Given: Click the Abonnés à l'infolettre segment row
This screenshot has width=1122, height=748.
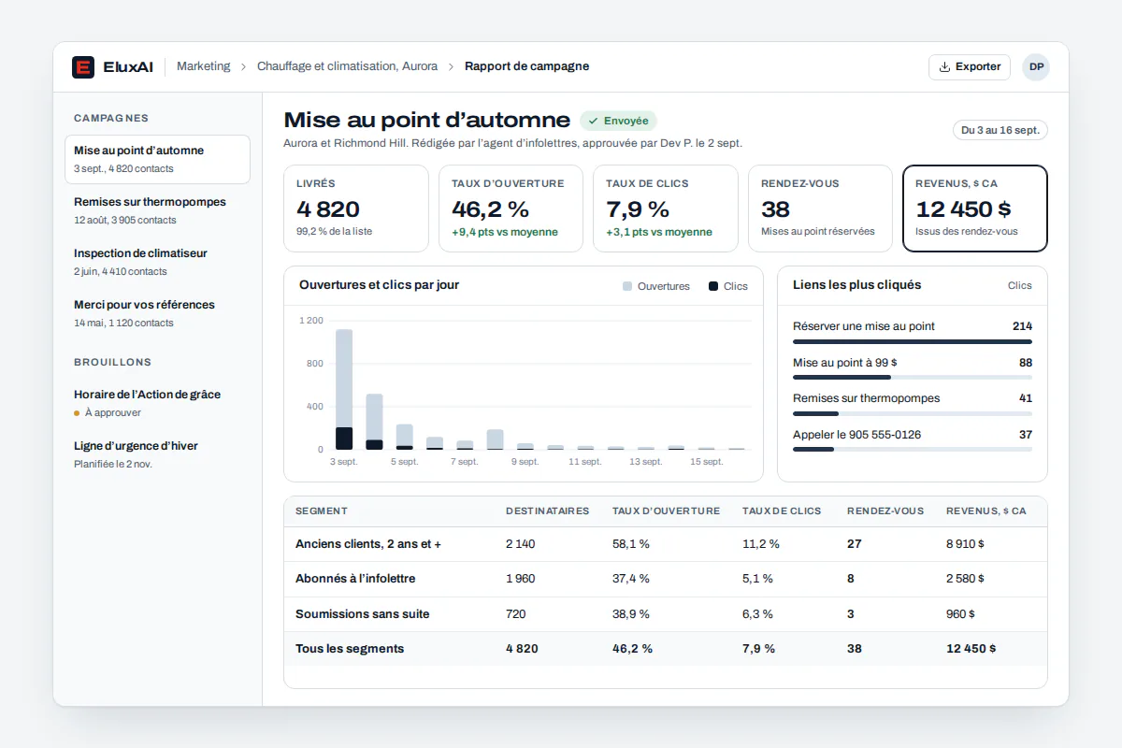Looking at the screenshot, I should point(666,579).
